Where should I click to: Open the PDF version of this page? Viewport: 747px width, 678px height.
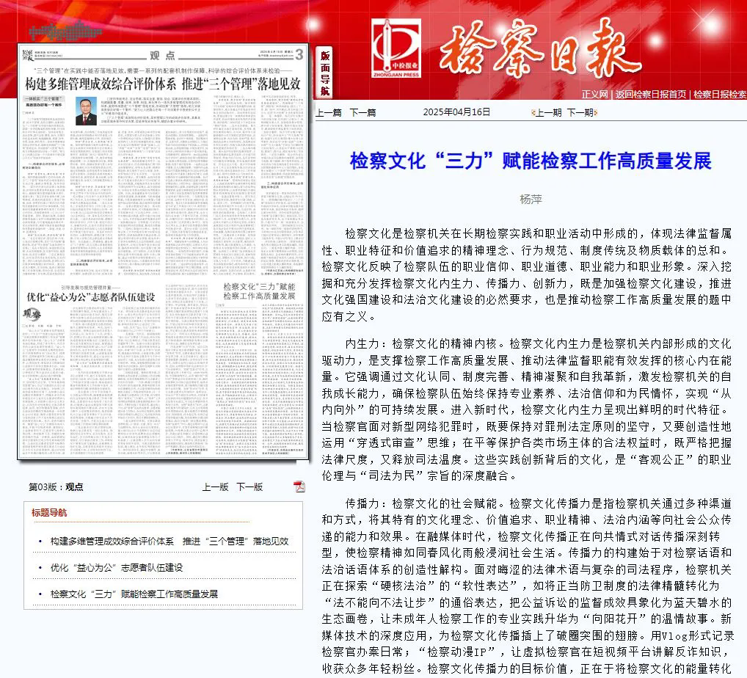click(299, 486)
